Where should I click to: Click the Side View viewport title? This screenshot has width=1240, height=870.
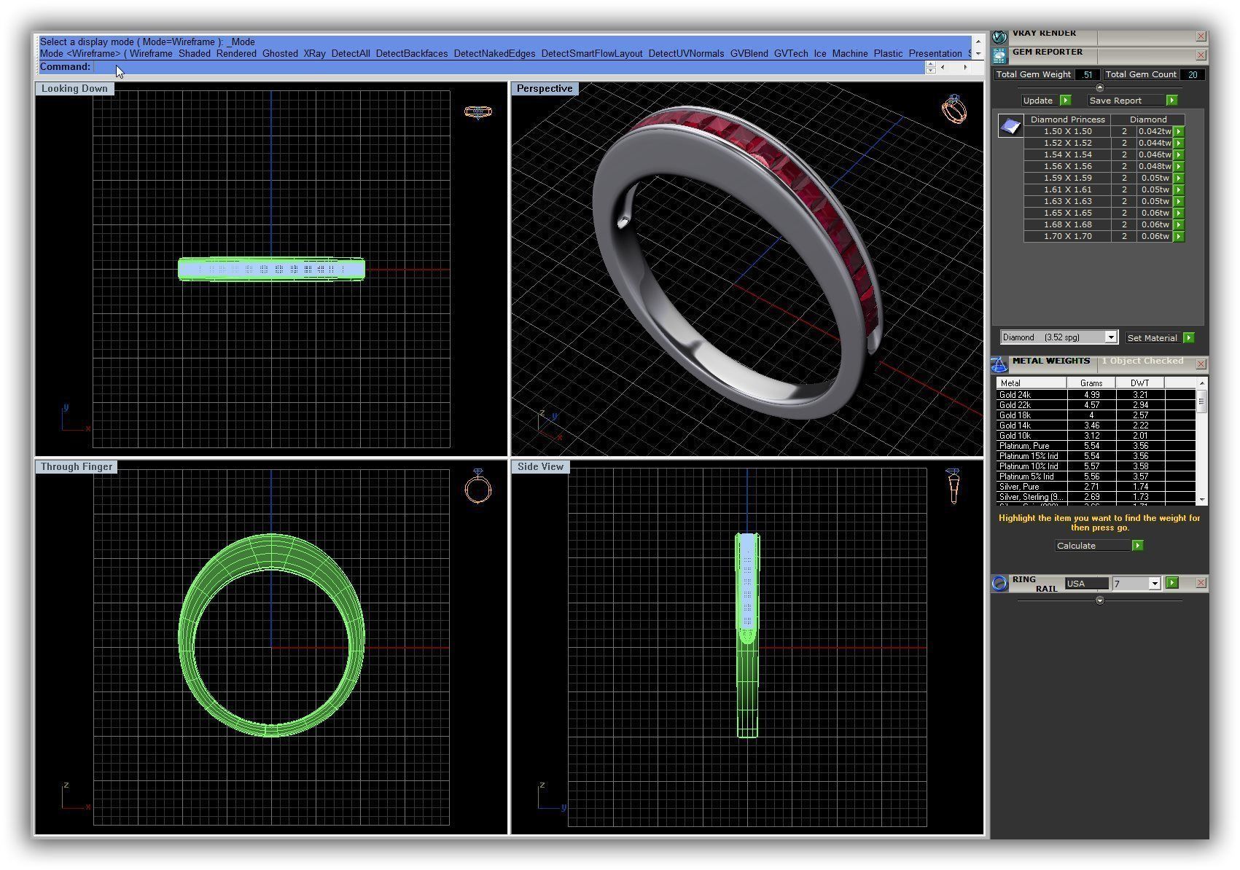pyautogui.click(x=540, y=467)
